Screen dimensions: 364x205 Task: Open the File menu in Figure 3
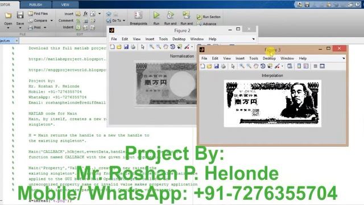coord(204,58)
